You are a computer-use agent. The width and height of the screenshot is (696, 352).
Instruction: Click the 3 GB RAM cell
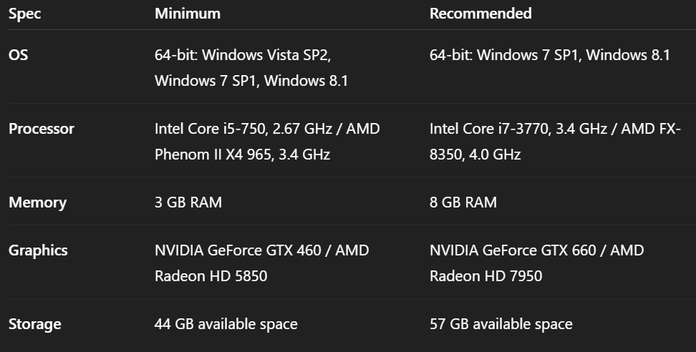click(188, 202)
